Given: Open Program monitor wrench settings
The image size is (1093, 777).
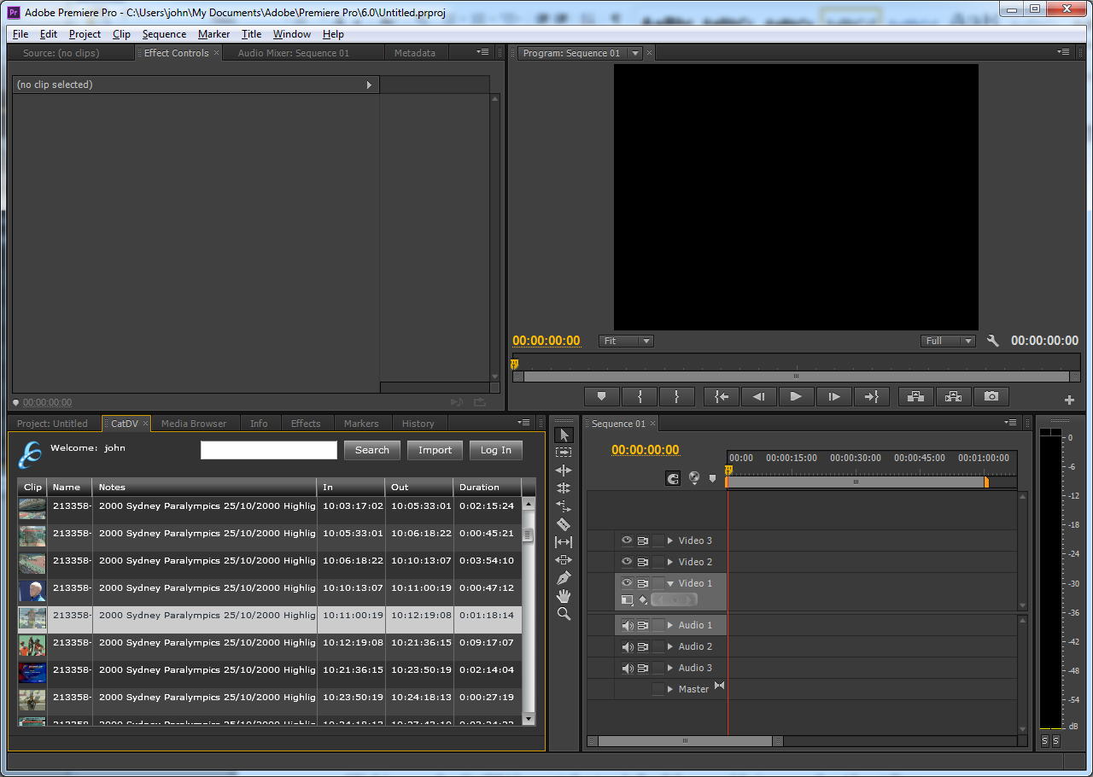Looking at the screenshot, I should pyautogui.click(x=992, y=341).
